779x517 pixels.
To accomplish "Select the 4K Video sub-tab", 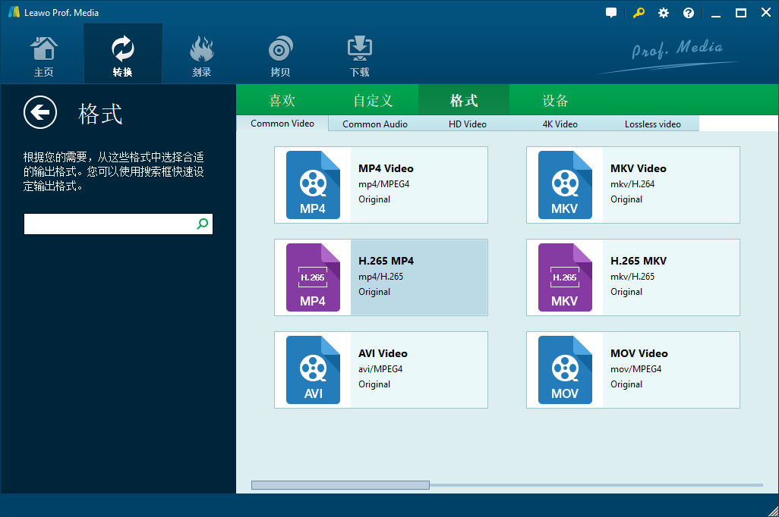I will [560, 124].
